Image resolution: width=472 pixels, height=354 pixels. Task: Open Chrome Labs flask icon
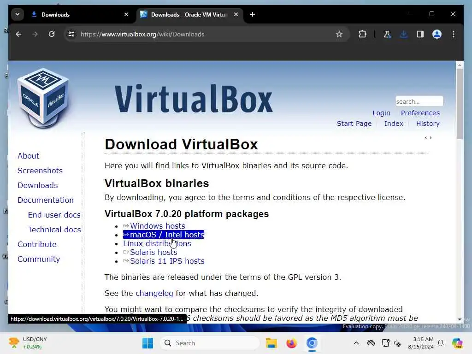pos(387,34)
